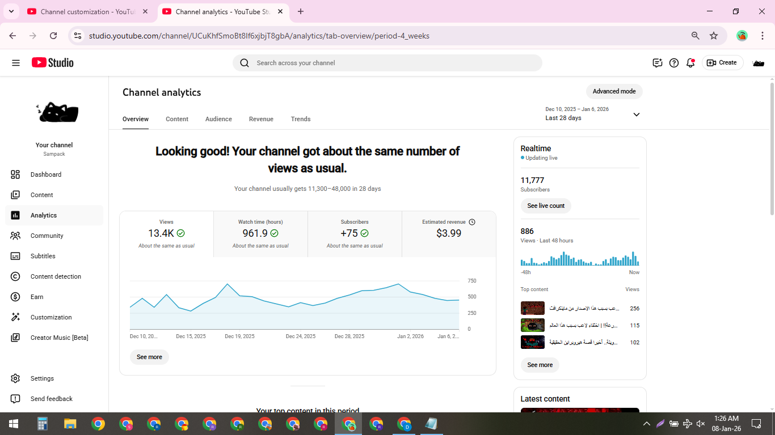Select the Watch time (hours) metric card
The width and height of the screenshot is (775, 435).
pos(260,234)
